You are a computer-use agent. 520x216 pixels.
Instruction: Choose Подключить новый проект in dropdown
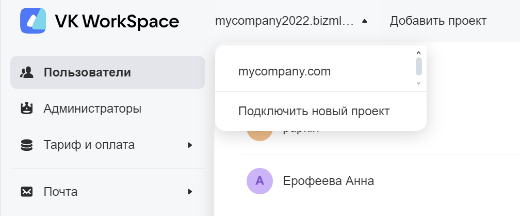(314, 111)
